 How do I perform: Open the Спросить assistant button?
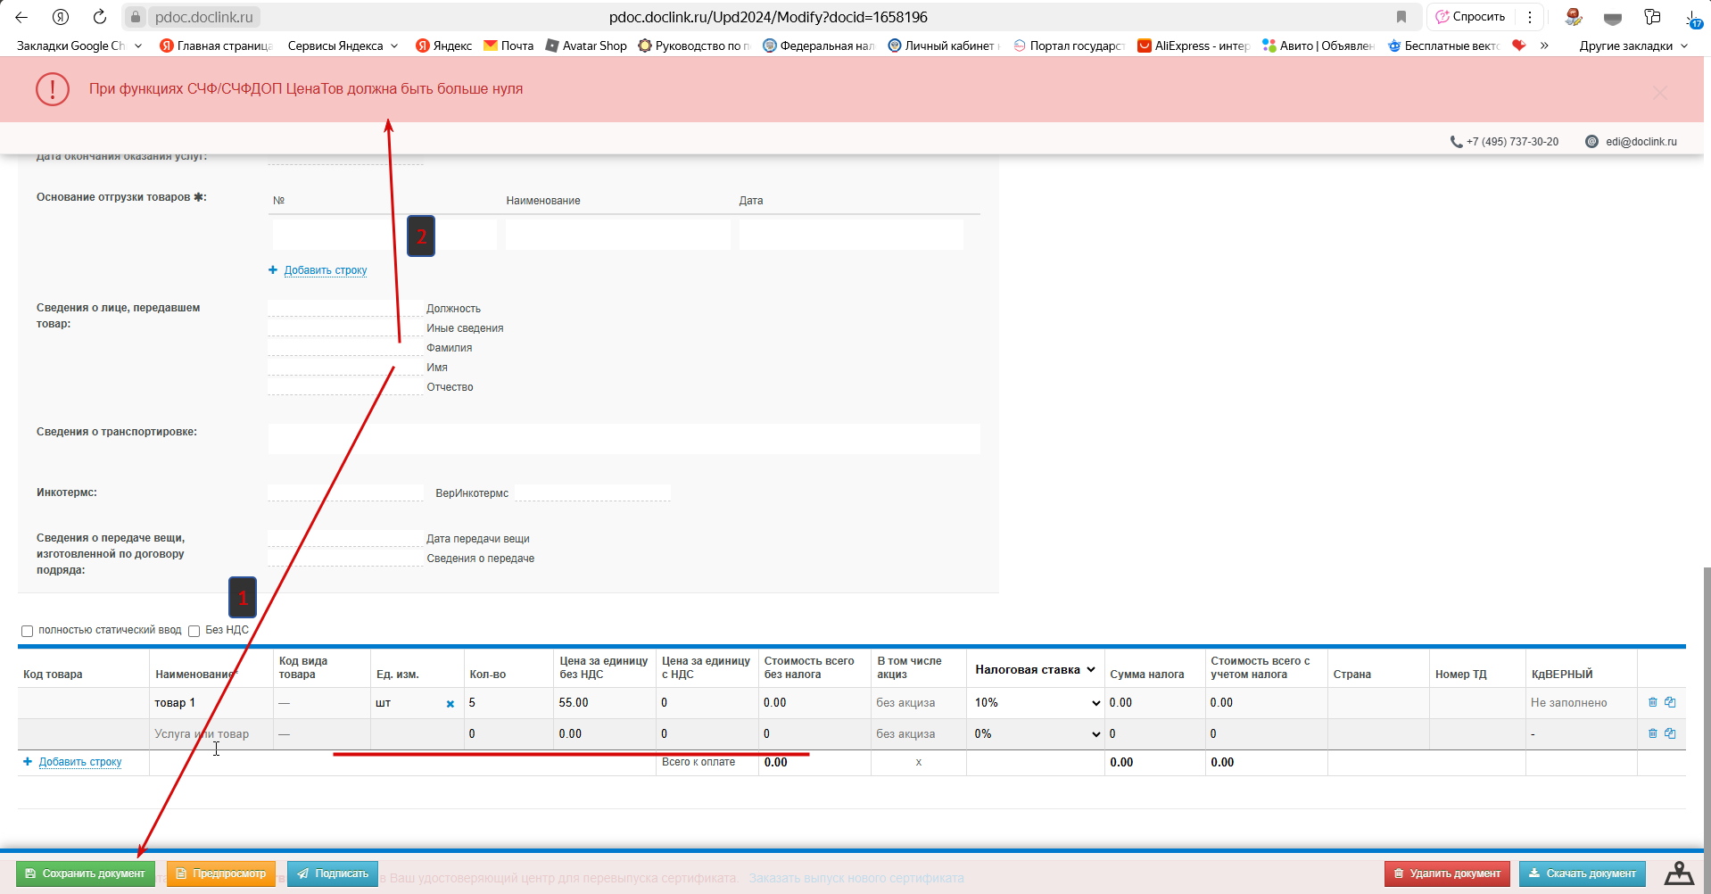click(1470, 17)
